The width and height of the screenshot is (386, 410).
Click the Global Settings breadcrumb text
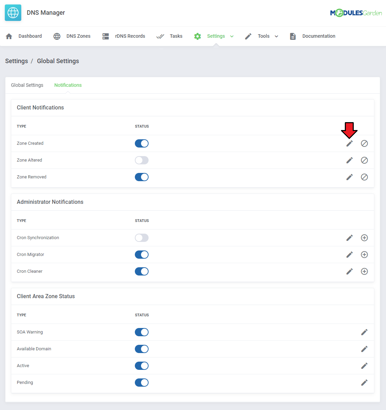58,61
